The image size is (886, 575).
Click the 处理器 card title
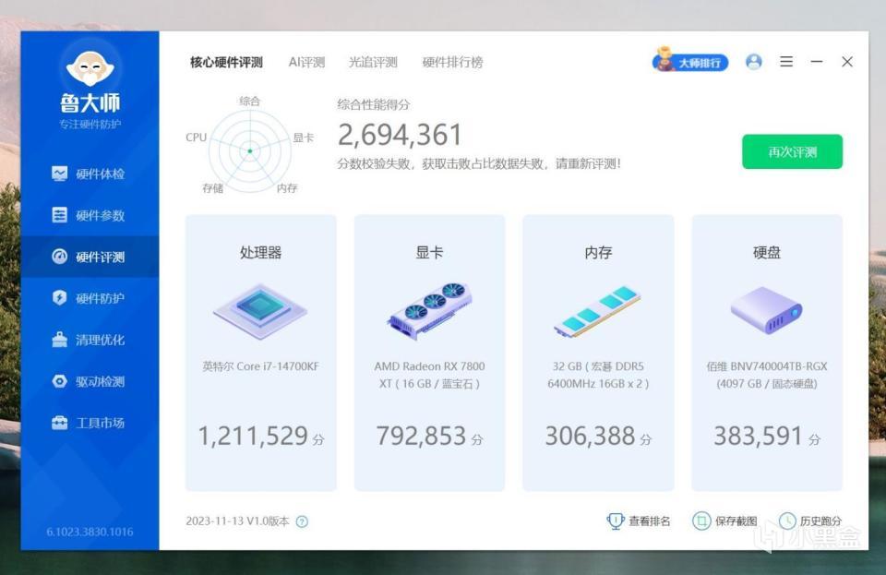click(x=260, y=252)
